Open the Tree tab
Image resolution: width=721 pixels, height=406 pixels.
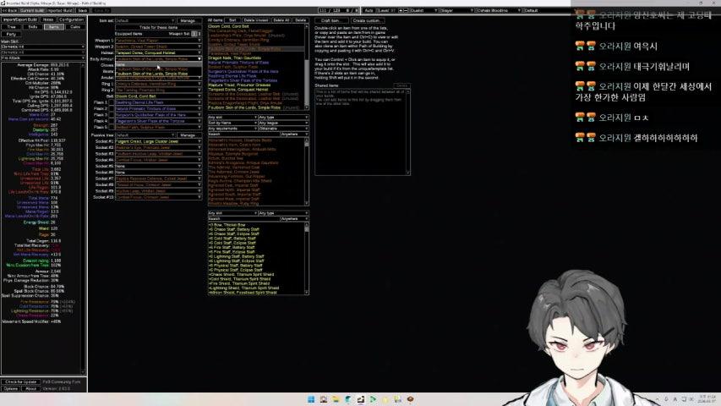tap(11, 26)
